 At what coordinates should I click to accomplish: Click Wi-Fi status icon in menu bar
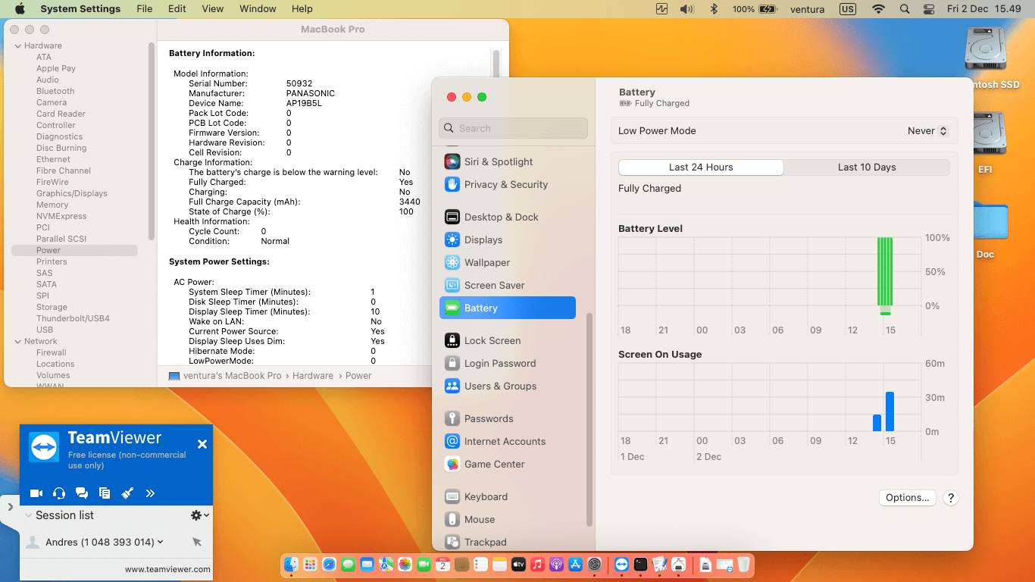pos(878,9)
